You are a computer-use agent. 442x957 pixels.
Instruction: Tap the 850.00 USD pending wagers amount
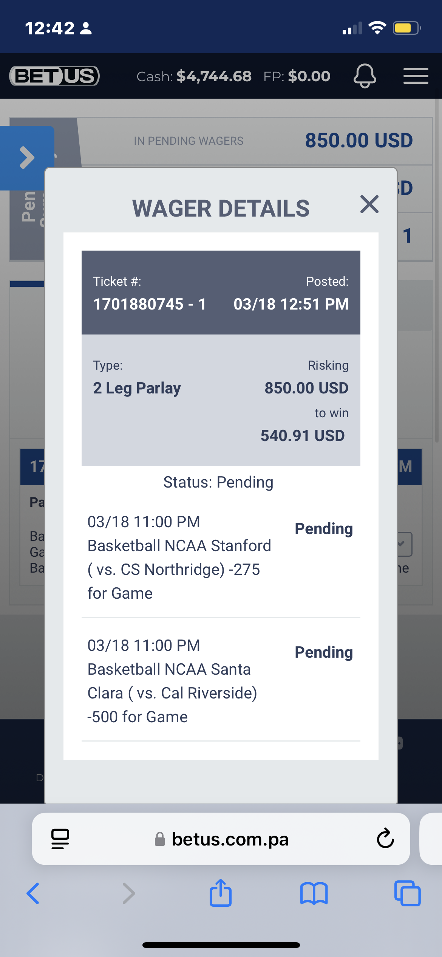point(359,141)
